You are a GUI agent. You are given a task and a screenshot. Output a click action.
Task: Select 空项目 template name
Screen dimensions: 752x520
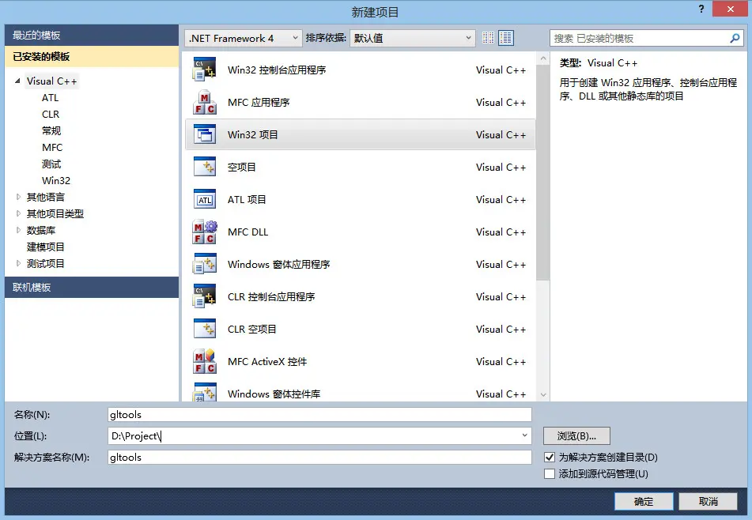[241, 168]
